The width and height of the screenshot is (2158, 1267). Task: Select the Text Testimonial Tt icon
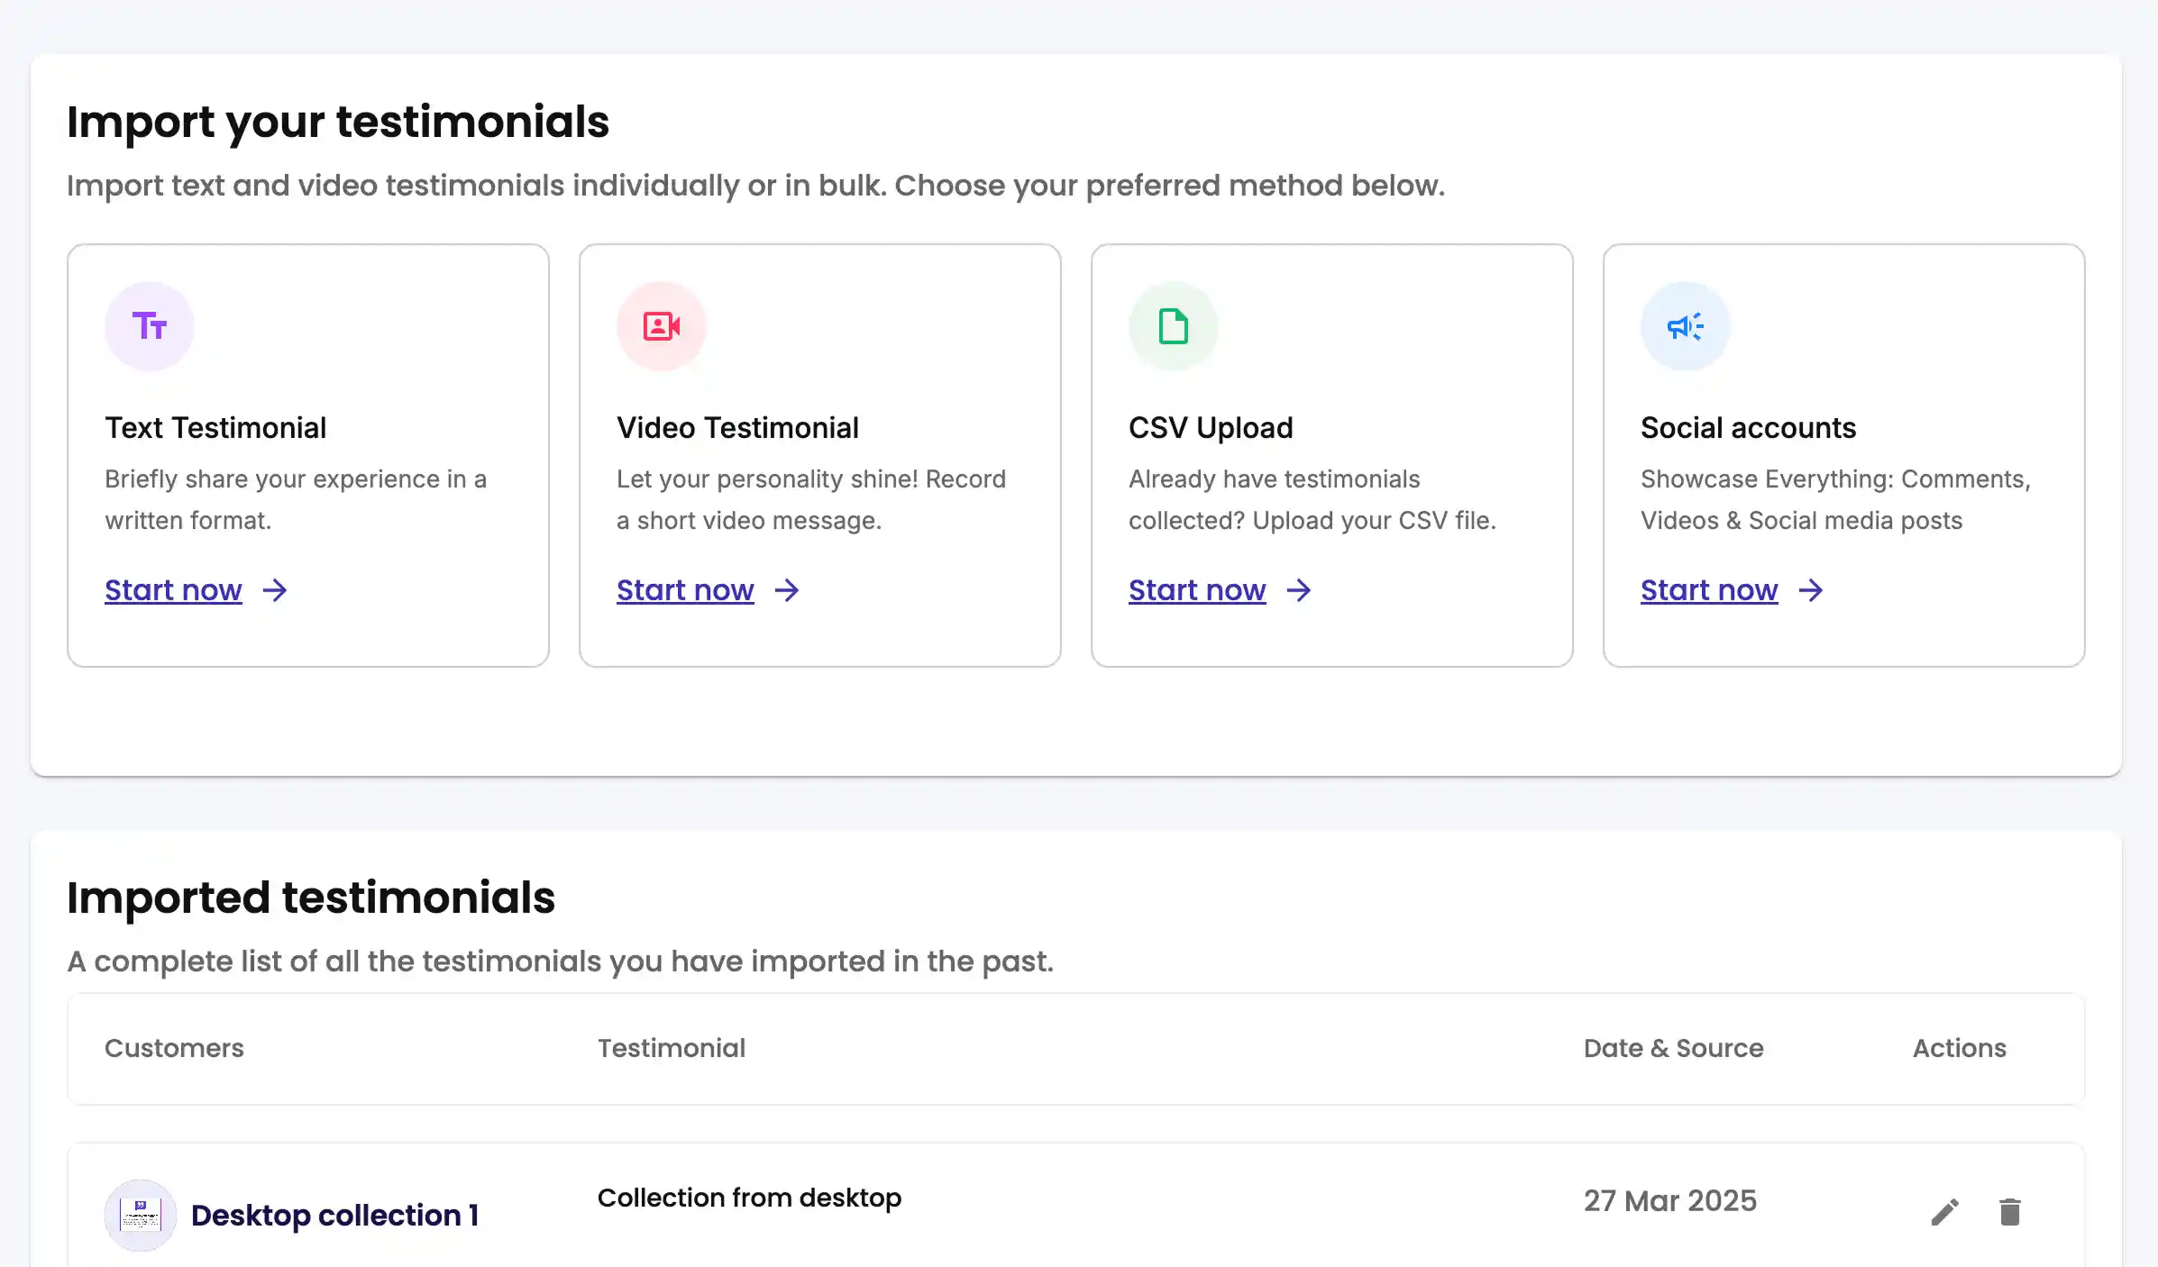click(150, 326)
